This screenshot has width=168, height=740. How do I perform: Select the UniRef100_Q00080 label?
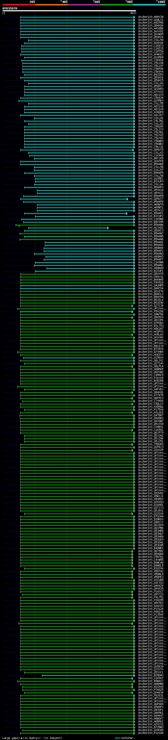150,338
